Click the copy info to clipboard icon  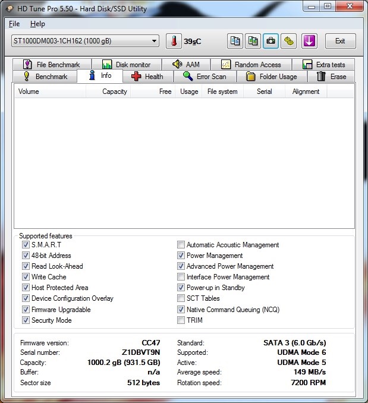click(x=235, y=41)
